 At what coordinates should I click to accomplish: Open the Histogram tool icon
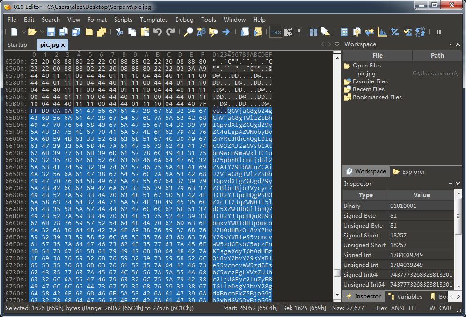coord(382,32)
